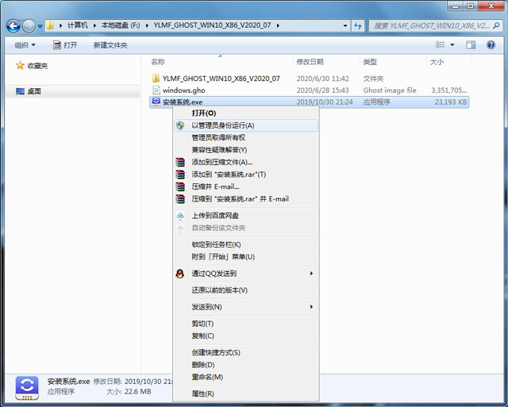Click the search box in Explorer
Screen dimensions: 508x407
coord(437,25)
